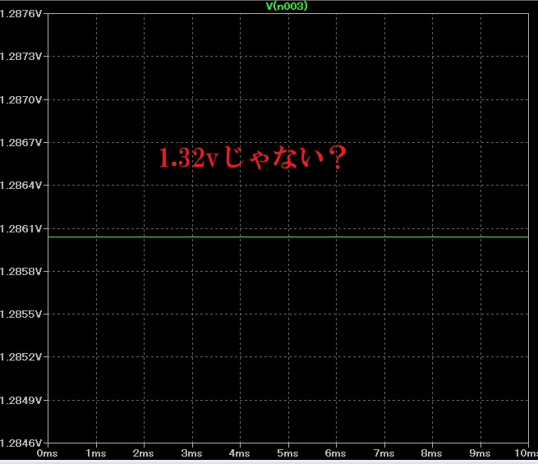Click the 1.2876V vertical axis label
This screenshot has width=538, height=464.
(21, 14)
